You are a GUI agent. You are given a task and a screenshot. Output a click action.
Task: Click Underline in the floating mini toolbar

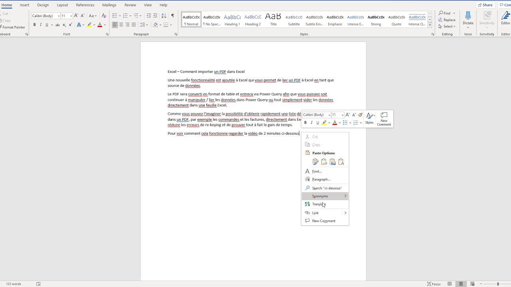318,123
